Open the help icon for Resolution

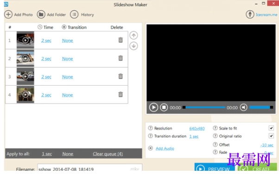[x=150, y=128]
